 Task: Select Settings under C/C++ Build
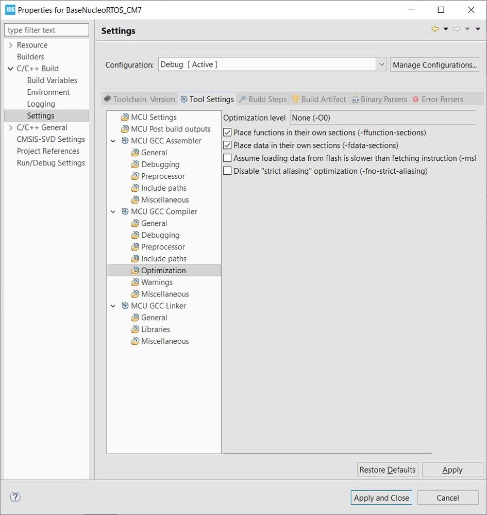pyautogui.click(x=46, y=115)
